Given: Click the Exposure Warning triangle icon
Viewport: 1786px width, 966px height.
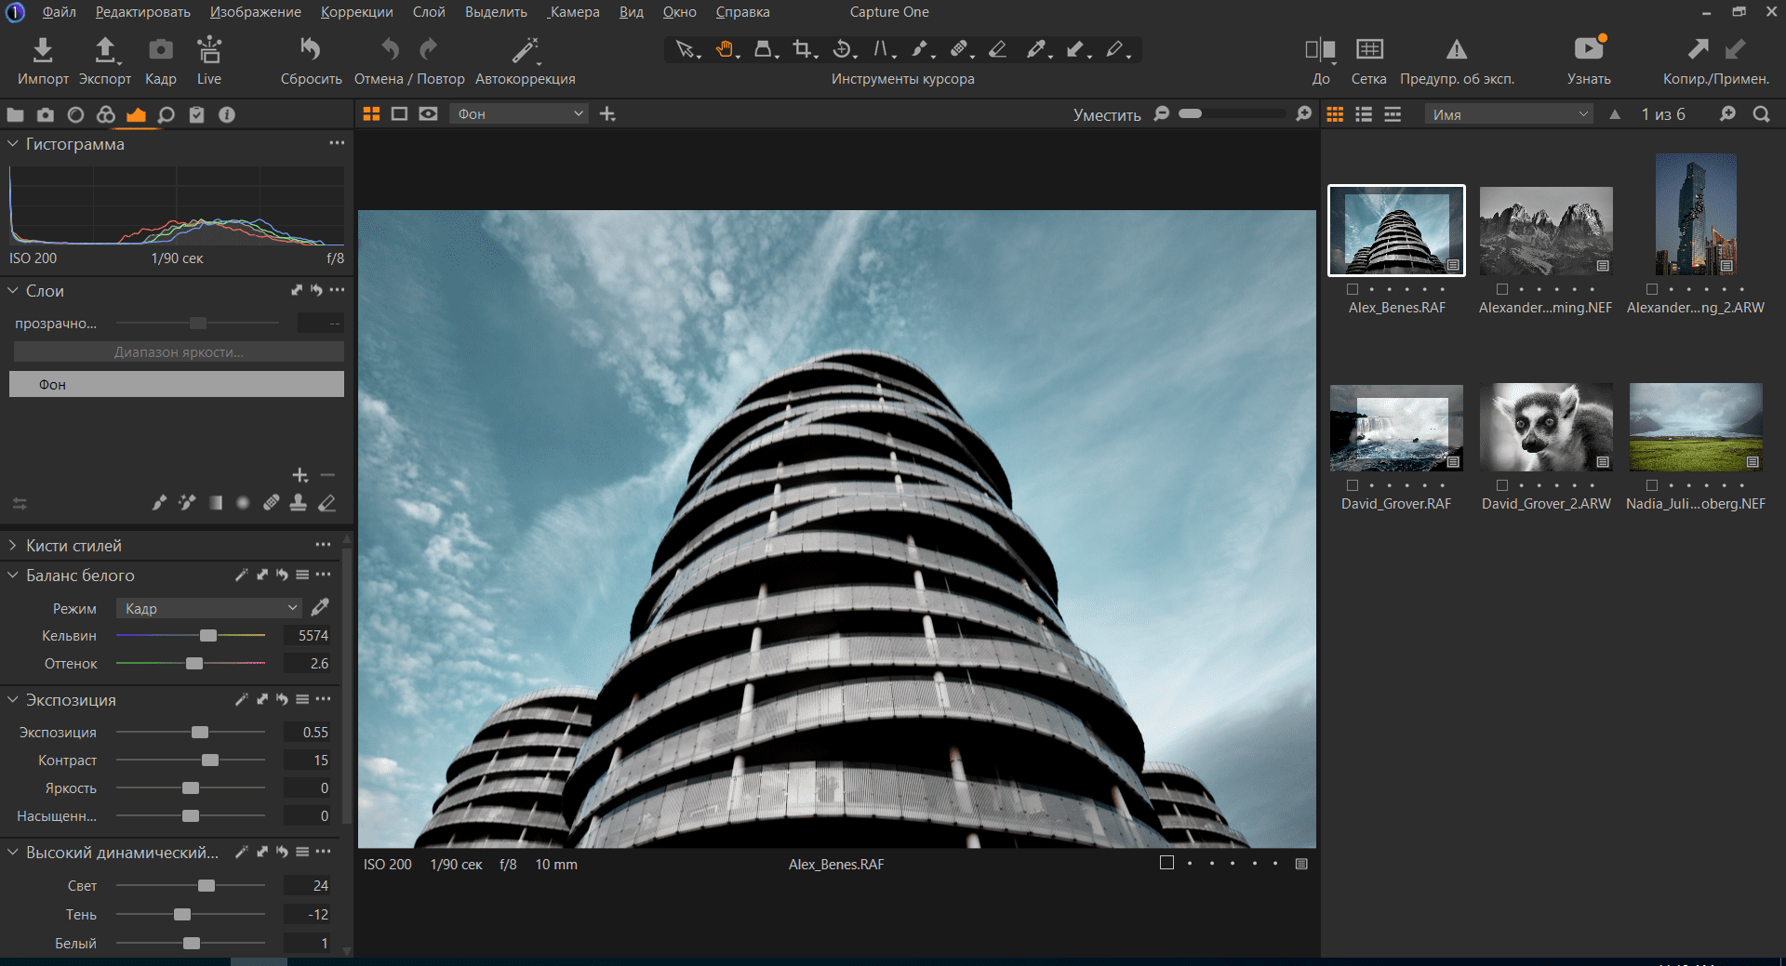Looking at the screenshot, I should click(x=1456, y=49).
